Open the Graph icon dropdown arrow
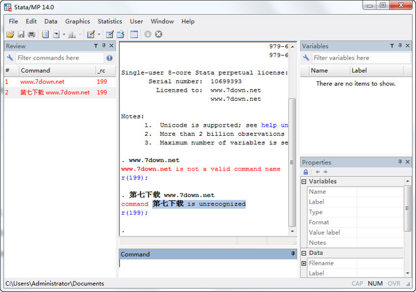The width and height of the screenshot is (416, 292). (79, 34)
